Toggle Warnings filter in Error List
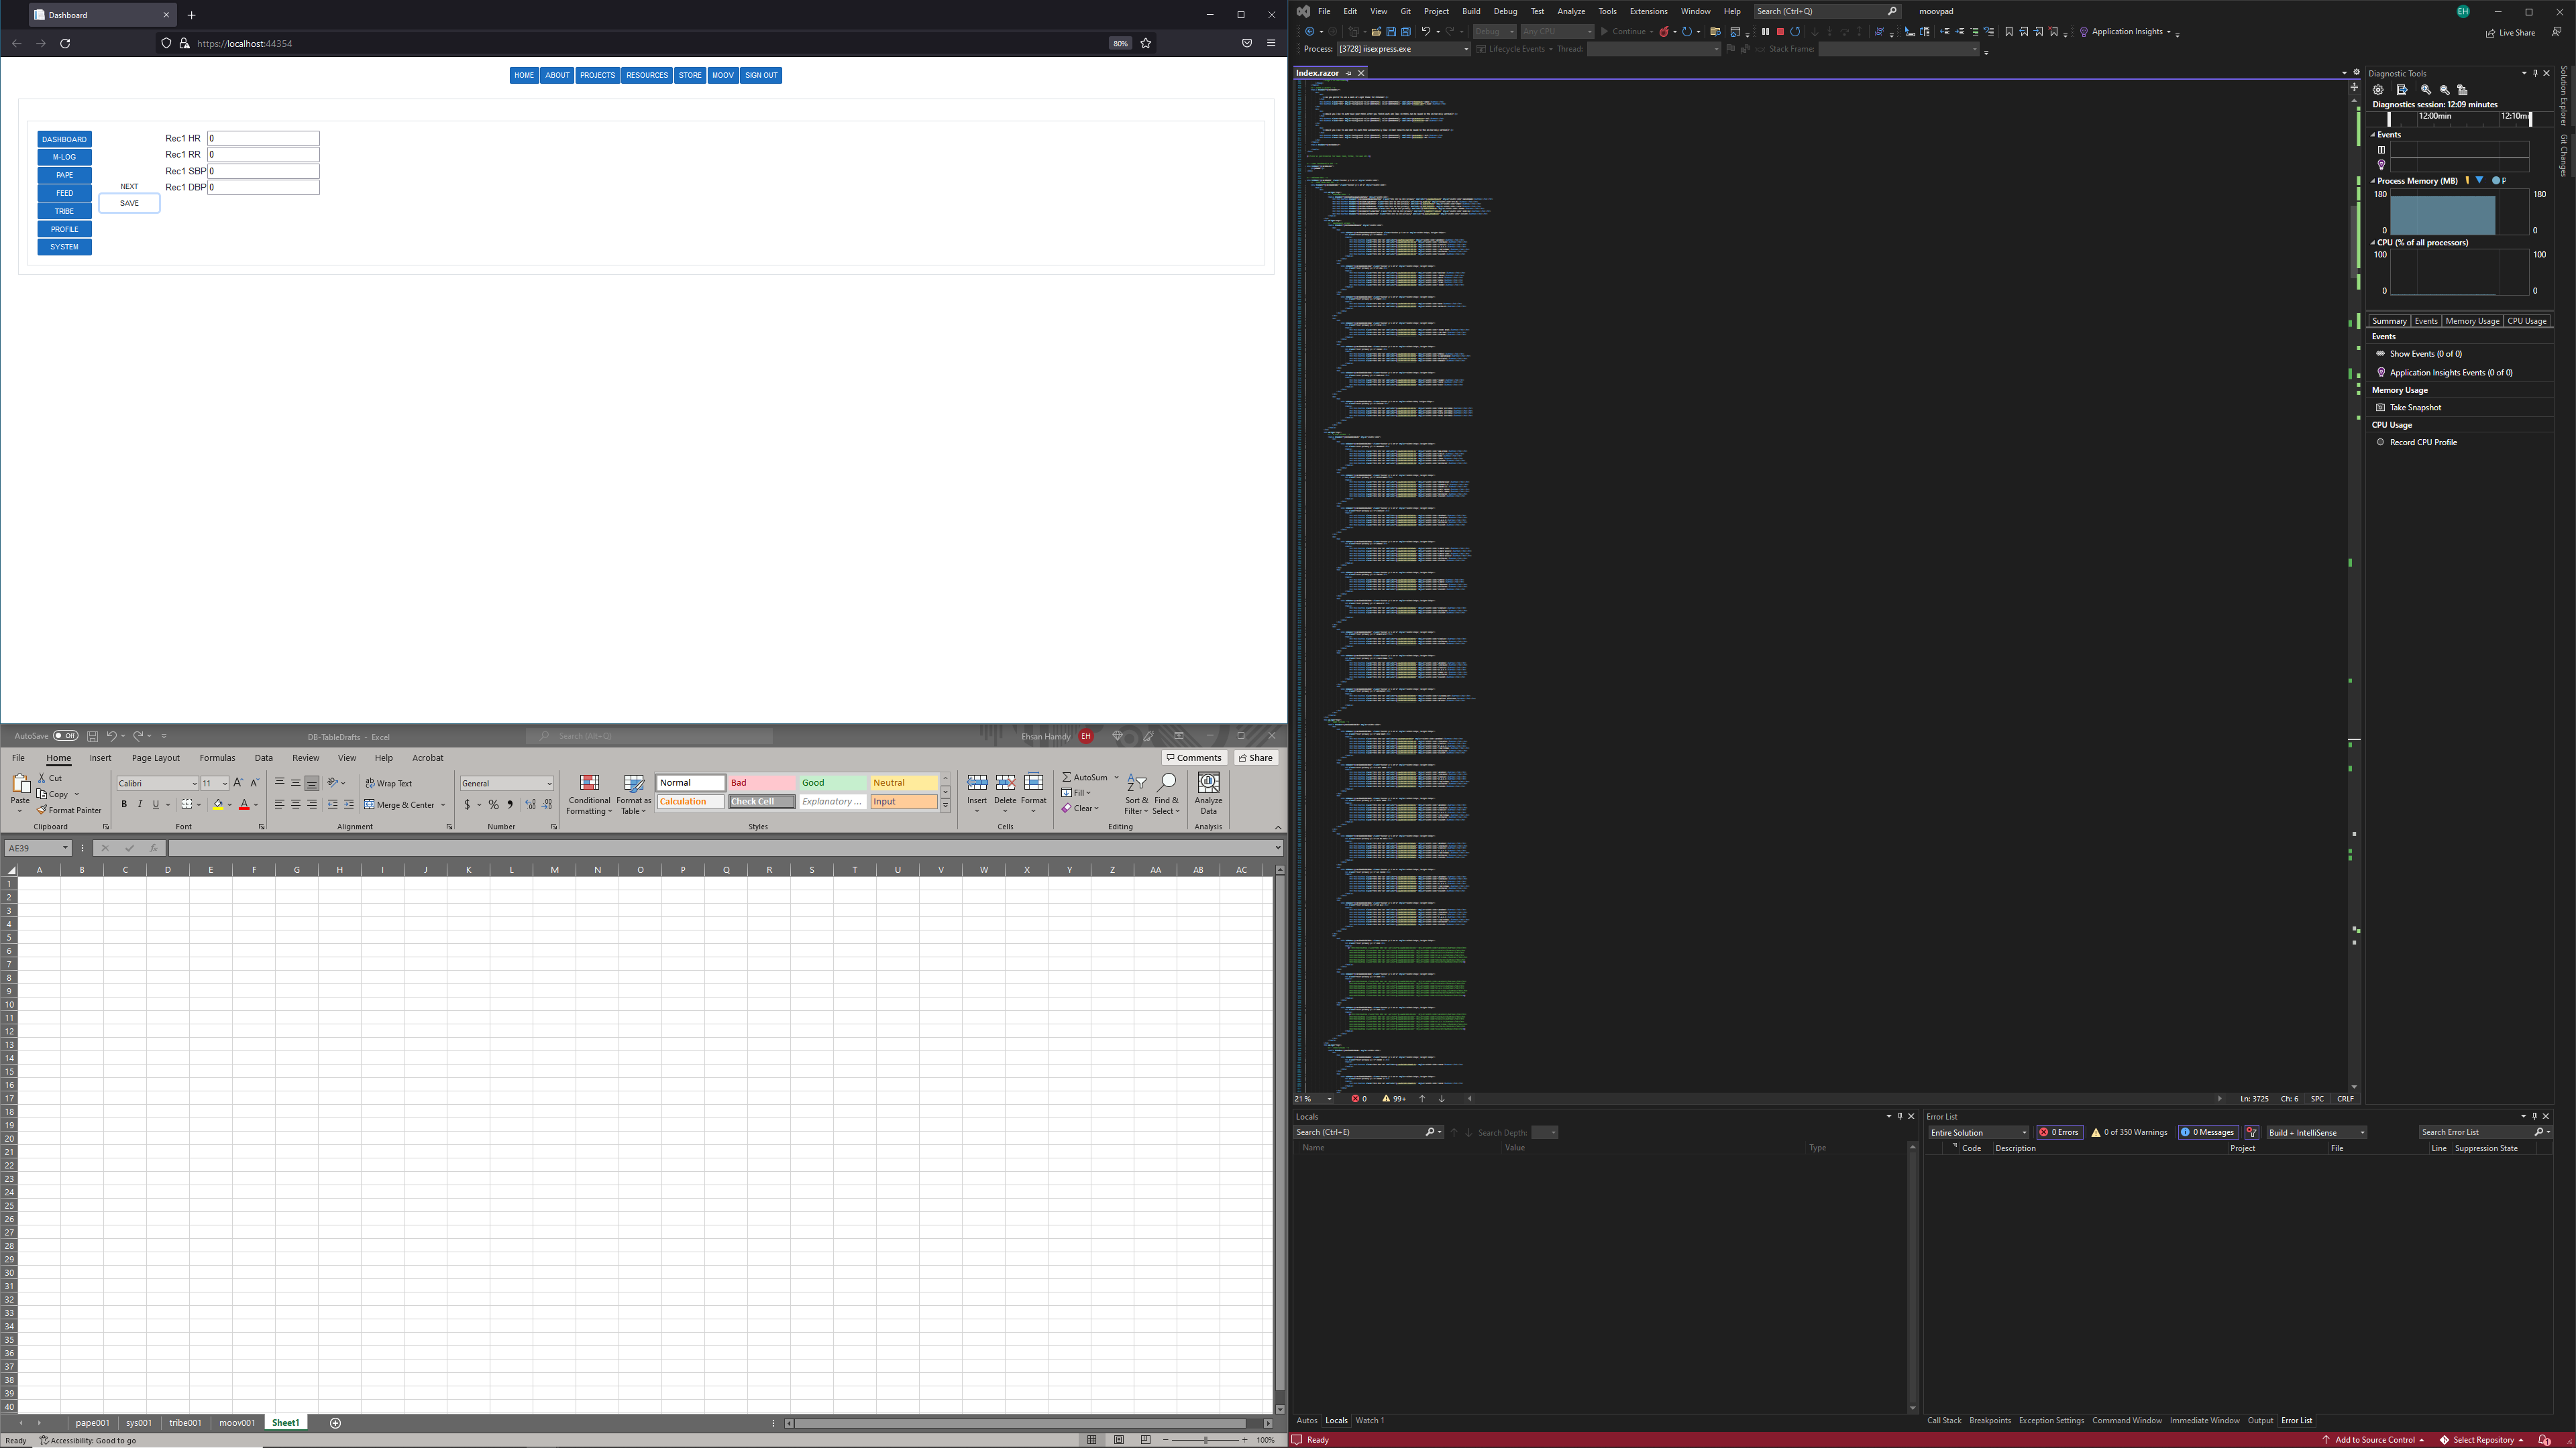 pyautogui.click(x=2129, y=1132)
